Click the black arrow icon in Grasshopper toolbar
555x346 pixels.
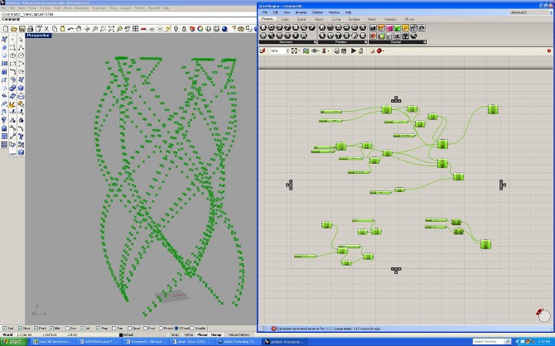tap(353, 51)
